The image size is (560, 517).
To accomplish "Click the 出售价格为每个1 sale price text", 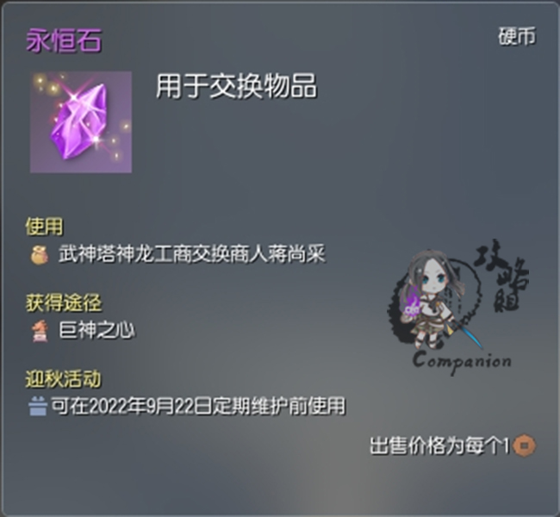I will tap(439, 445).
